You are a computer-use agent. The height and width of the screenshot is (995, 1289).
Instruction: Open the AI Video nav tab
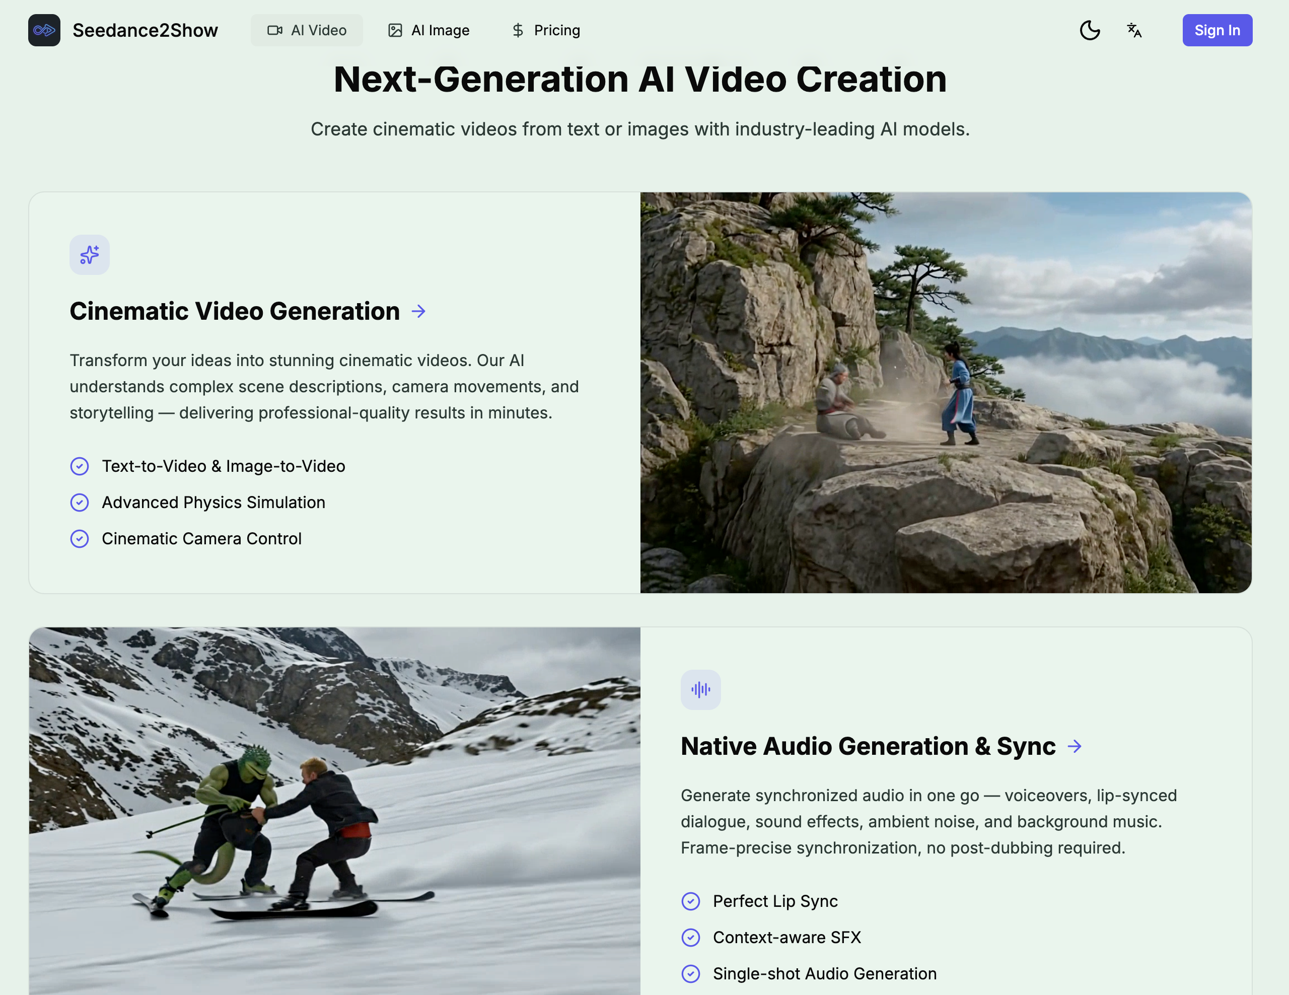[306, 30]
